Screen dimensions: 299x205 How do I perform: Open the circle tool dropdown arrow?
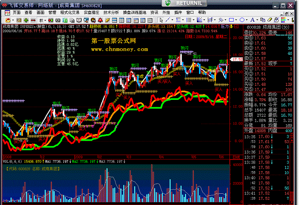pyautogui.click(x=247, y=20)
